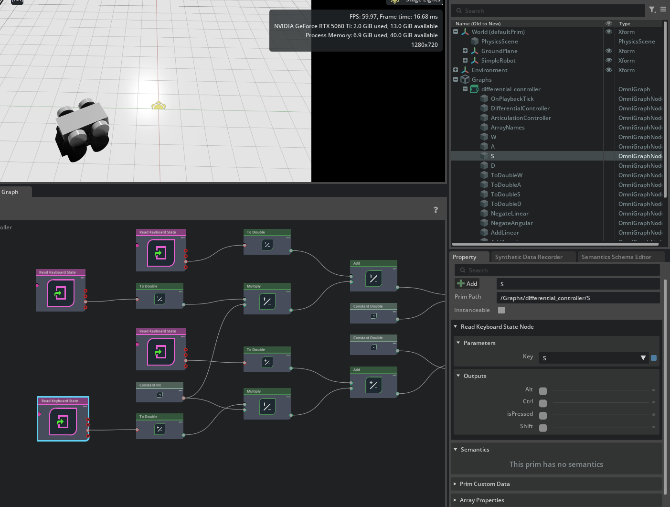Click the GroundPlane Xform axis icon
The width and height of the screenshot is (670, 507).
[x=475, y=51]
